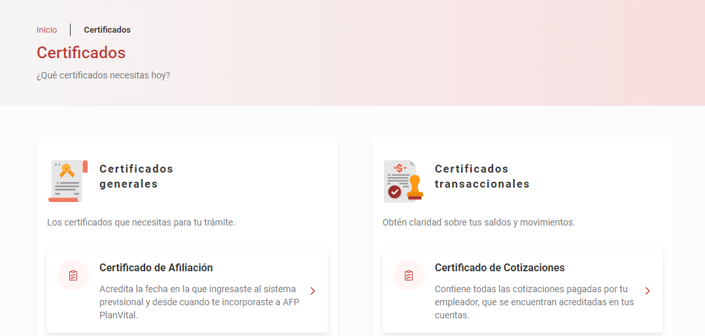Click the Certificado de Afiliación clipboard icon
This screenshot has height=336, width=705.
[x=73, y=275]
